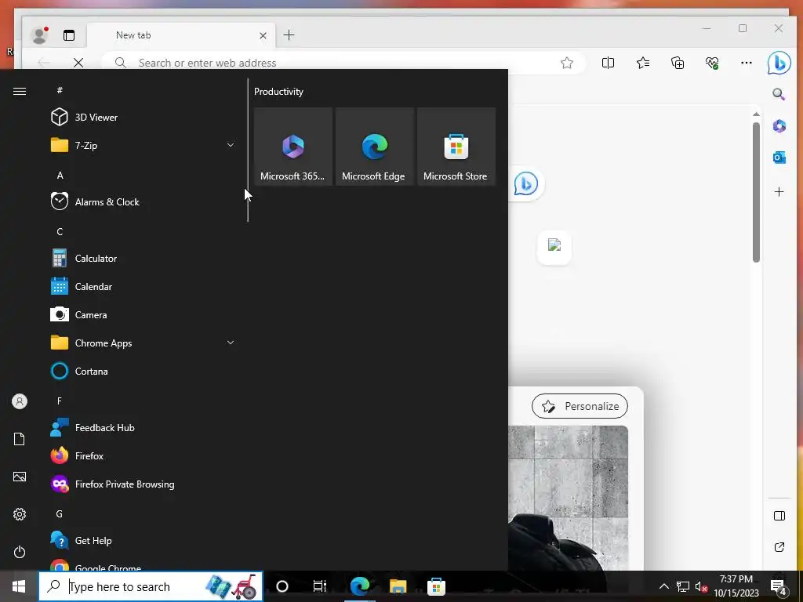
Task: Expand the Chrome Apps folder chevron
Action: click(231, 343)
